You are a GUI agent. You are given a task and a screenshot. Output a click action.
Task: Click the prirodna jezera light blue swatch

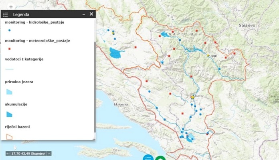9,92
